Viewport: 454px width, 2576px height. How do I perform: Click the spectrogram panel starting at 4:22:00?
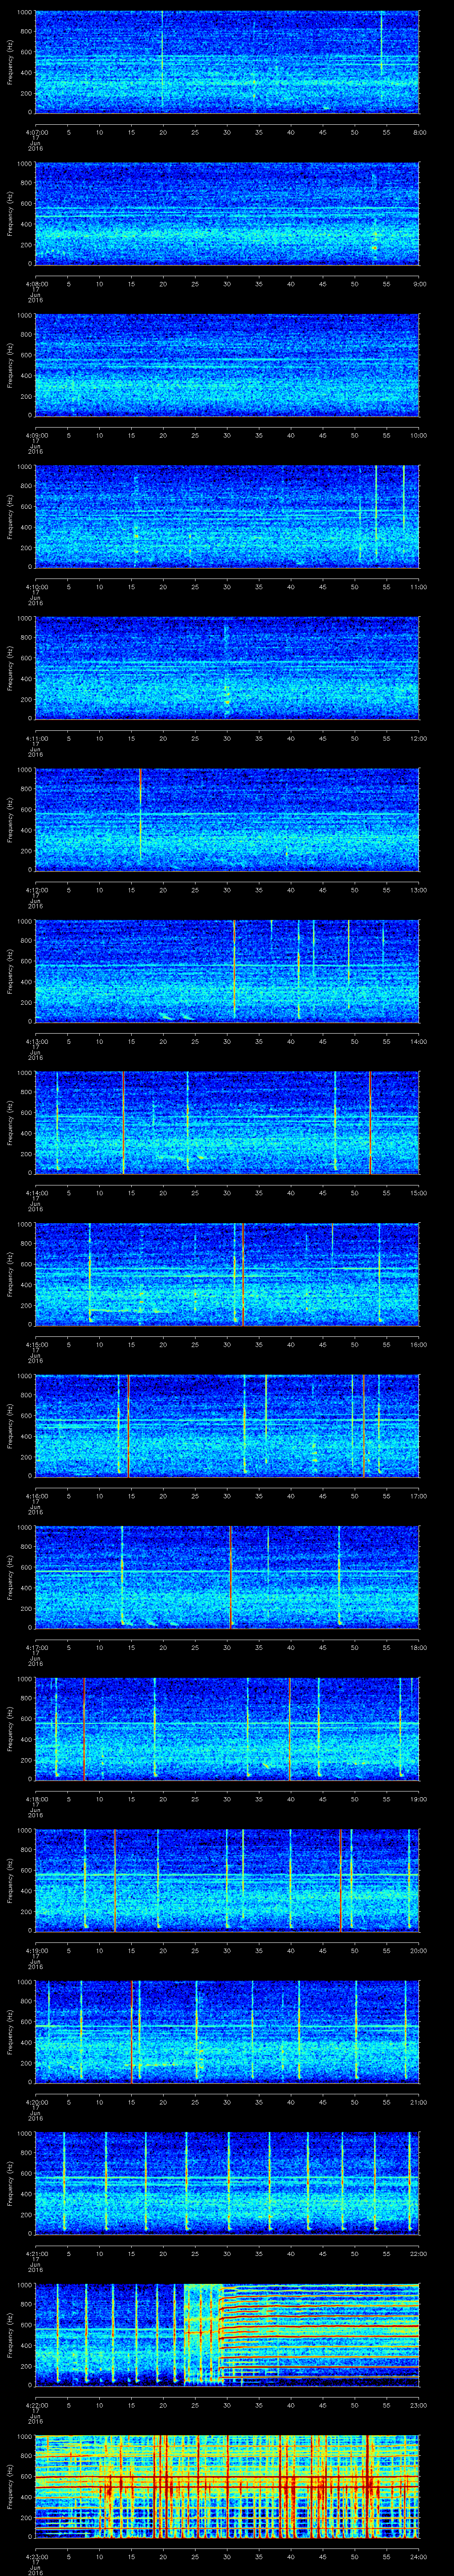227,2334
